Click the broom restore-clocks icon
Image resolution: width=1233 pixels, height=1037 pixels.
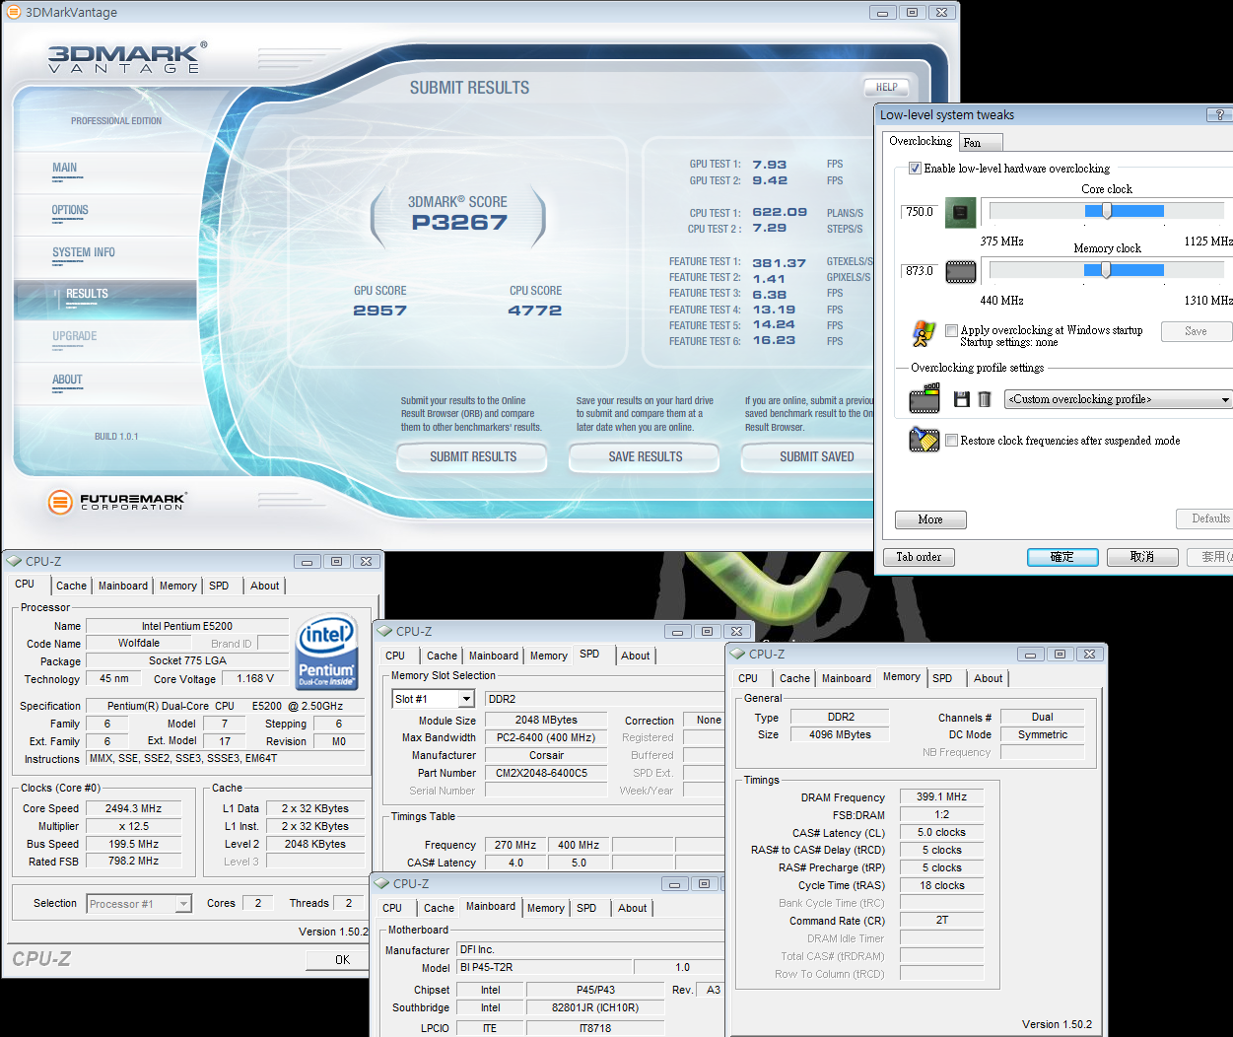[x=925, y=440]
